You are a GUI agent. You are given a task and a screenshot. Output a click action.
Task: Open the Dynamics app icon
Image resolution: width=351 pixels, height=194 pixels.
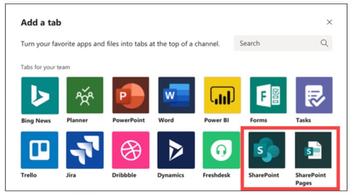click(176, 150)
